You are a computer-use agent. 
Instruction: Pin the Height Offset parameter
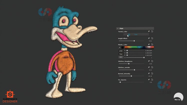click(149, 38)
